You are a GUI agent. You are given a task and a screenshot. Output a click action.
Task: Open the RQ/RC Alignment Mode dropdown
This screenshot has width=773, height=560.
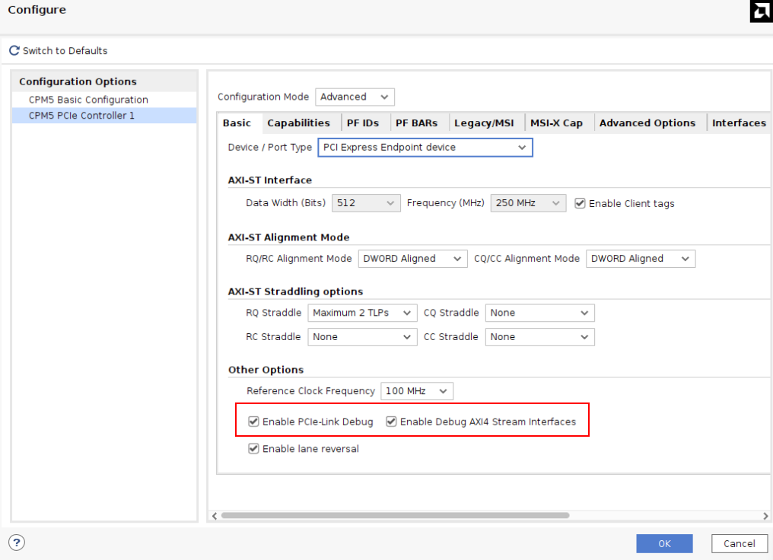pos(412,258)
